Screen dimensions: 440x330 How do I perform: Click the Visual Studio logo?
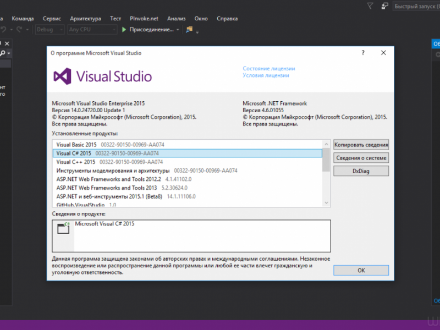103,76
